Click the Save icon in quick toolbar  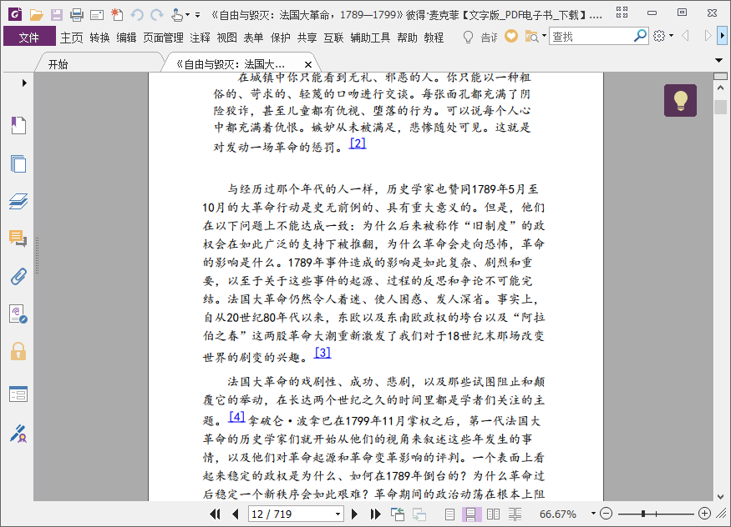point(57,15)
